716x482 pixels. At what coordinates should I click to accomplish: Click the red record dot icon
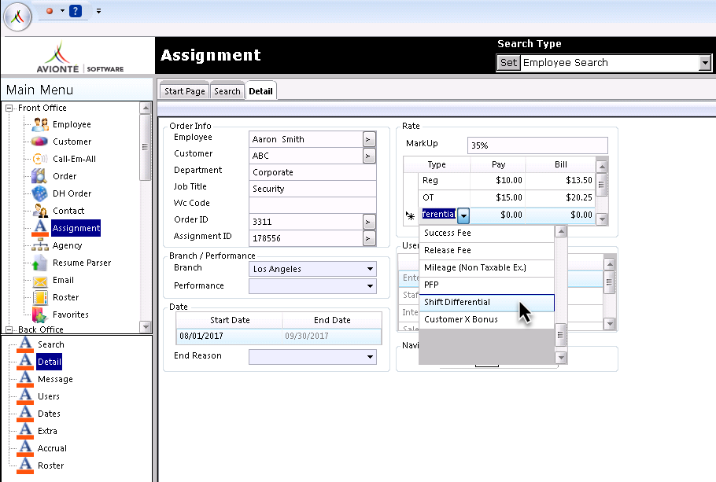50,10
